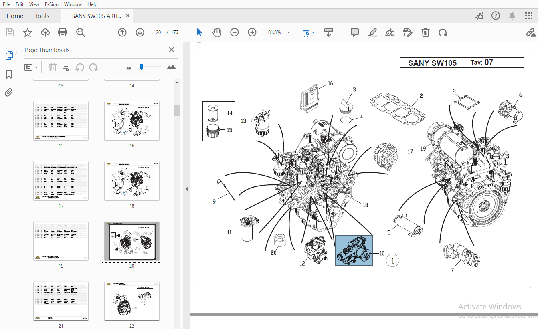538x329 pixels.
Task: Enlarge thumbnail size with the large mountain icon
Action: (x=171, y=67)
